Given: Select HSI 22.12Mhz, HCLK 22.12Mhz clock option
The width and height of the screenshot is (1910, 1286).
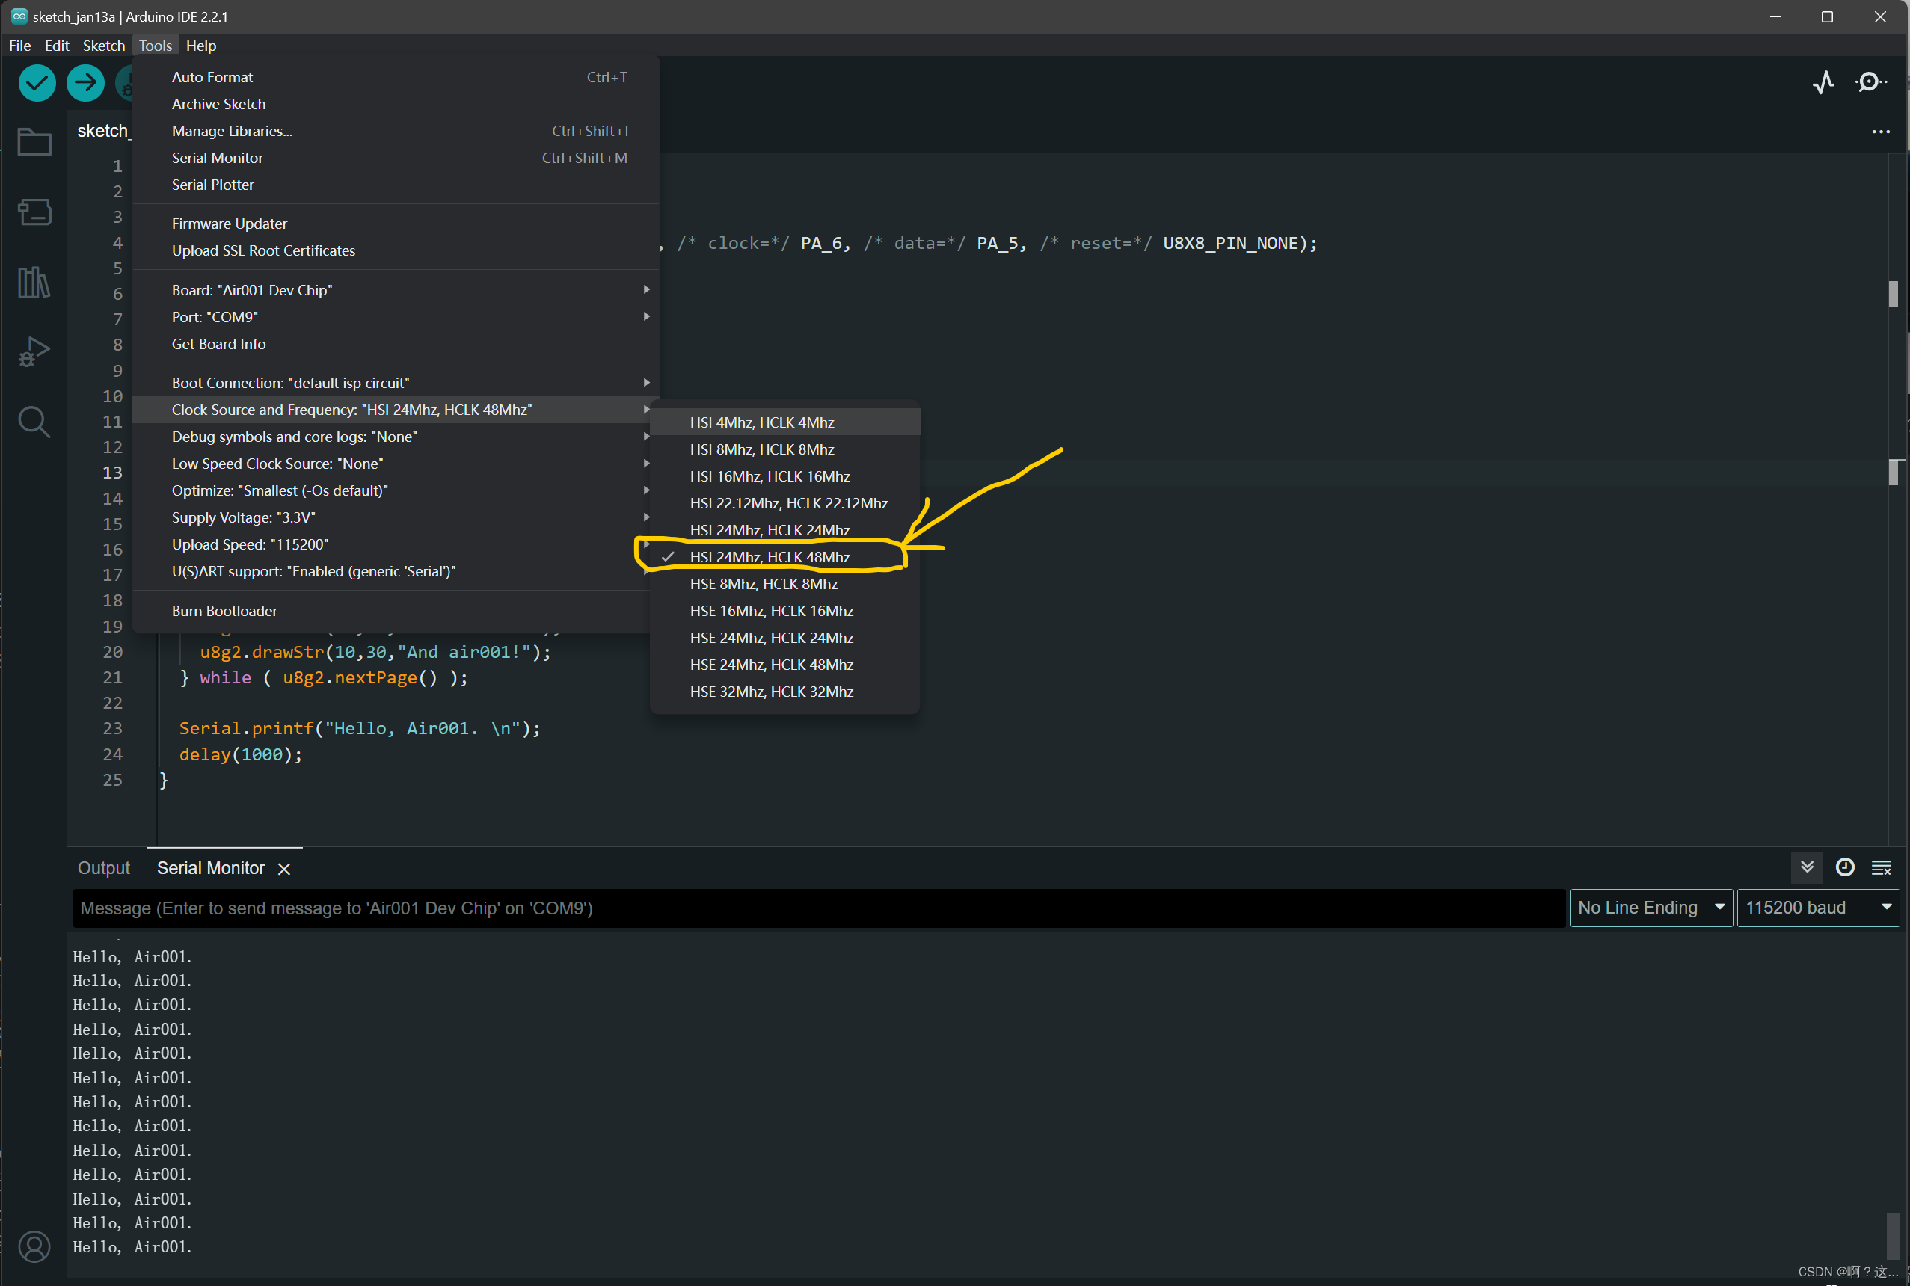Looking at the screenshot, I should pyautogui.click(x=784, y=504).
